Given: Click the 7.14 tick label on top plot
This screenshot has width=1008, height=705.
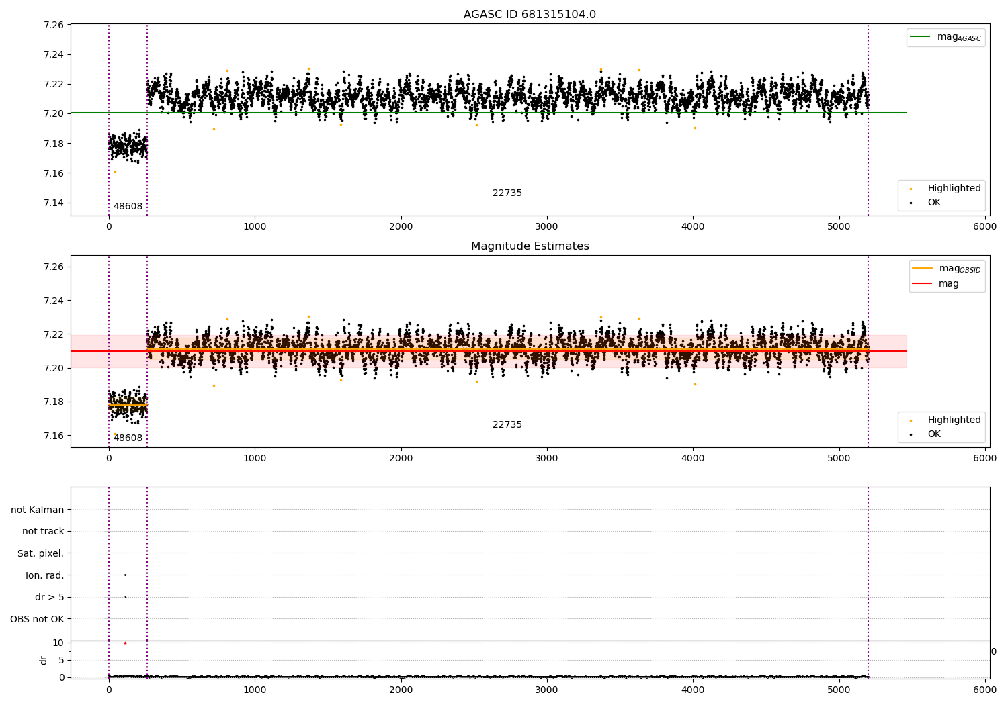Looking at the screenshot, I should pos(53,203).
